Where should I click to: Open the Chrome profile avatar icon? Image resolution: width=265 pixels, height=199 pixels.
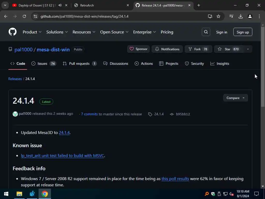click(250, 16)
